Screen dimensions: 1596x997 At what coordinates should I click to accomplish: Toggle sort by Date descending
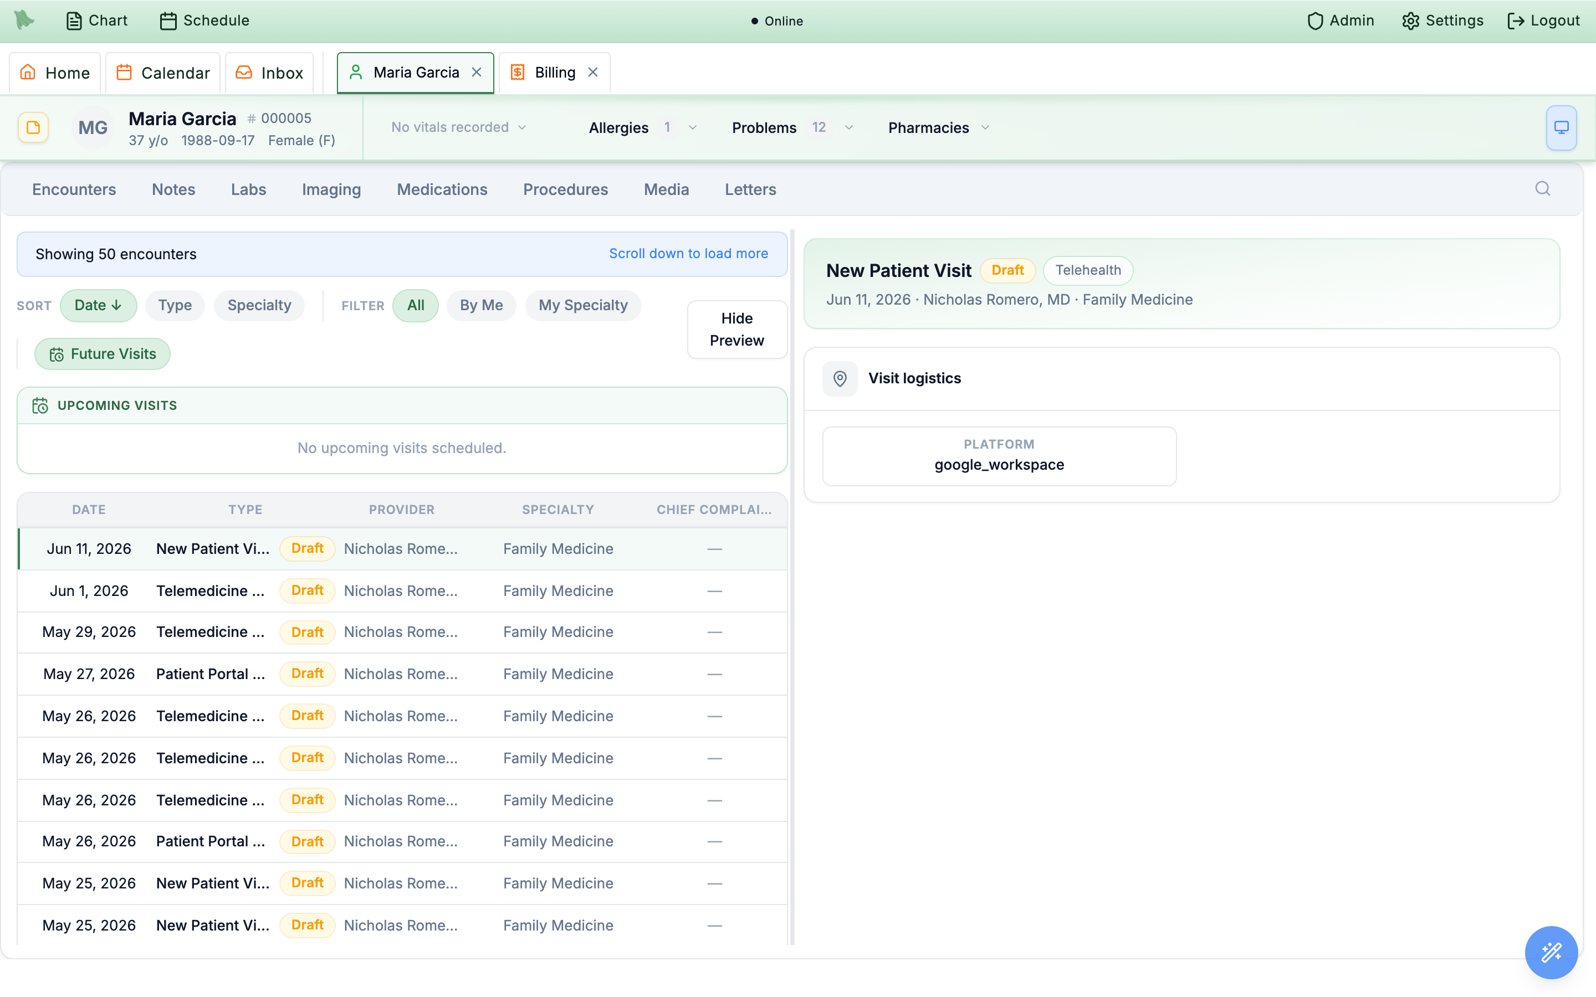point(98,305)
